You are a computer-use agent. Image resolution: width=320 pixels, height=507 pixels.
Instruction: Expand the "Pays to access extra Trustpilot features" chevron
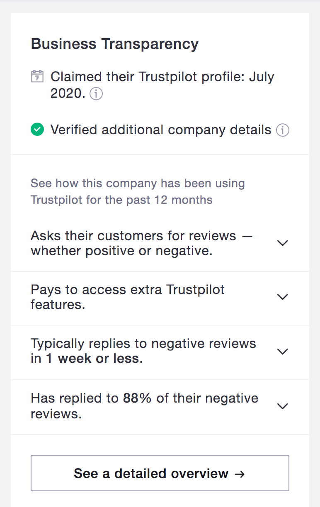coord(282,297)
